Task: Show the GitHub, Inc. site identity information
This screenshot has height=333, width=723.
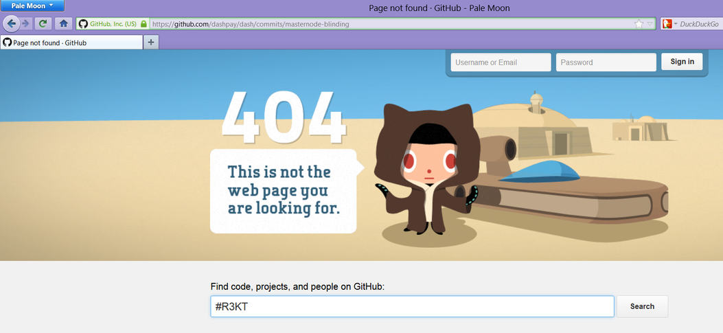Action: coord(113,24)
